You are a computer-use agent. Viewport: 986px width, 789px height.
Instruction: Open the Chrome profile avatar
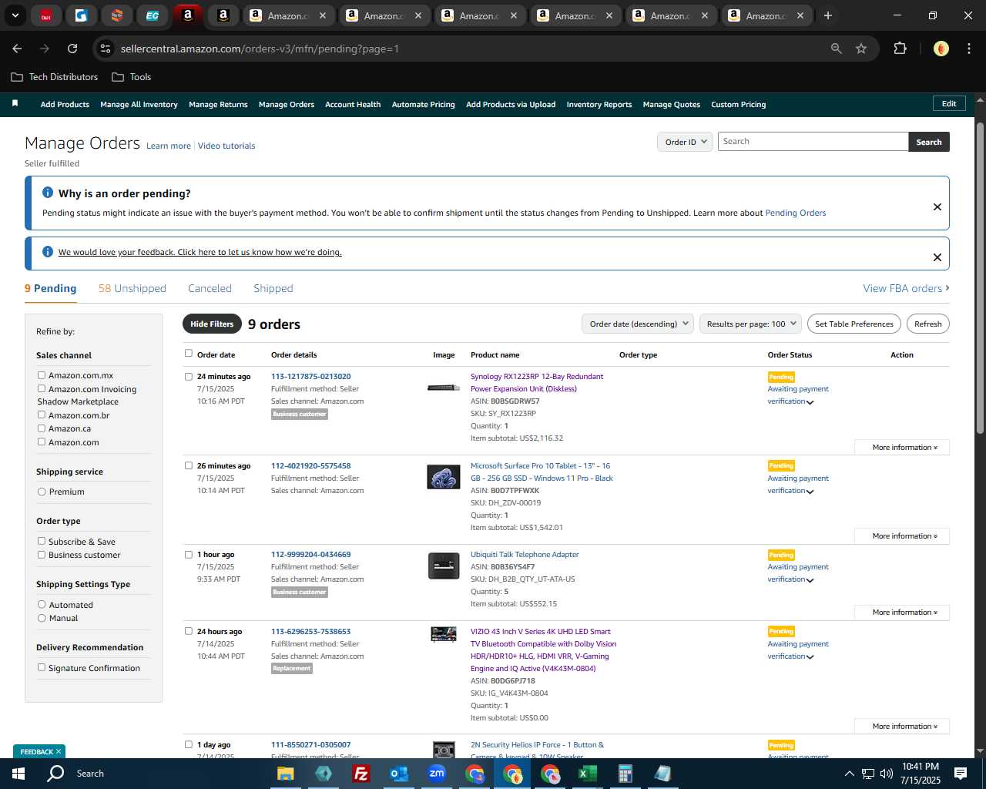click(941, 49)
